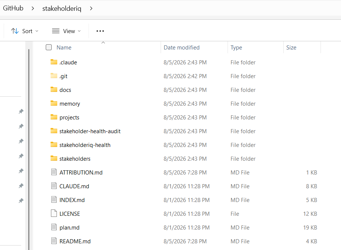Click the 5 KB size of INDEX.md
341x250 pixels.
coord(311,200)
